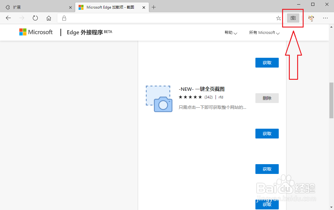334x210 pixels.
Task: Open Edge 外接程序 BETA link
Action: coord(89,32)
